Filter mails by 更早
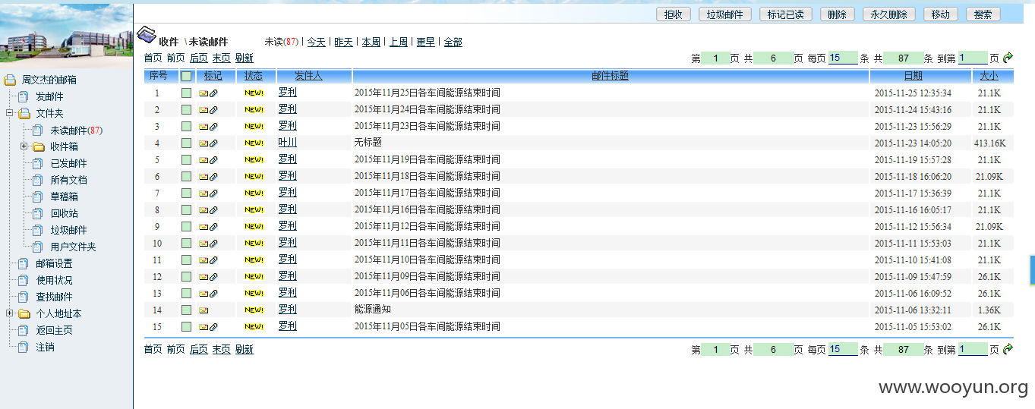The height and width of the screenshot is (409, 1035). 425,42
